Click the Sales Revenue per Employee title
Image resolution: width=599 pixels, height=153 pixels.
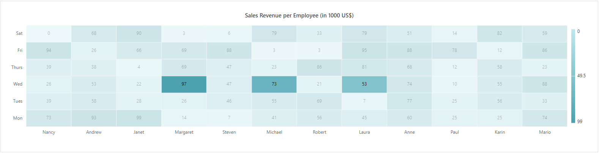click(x=299, y=16)
